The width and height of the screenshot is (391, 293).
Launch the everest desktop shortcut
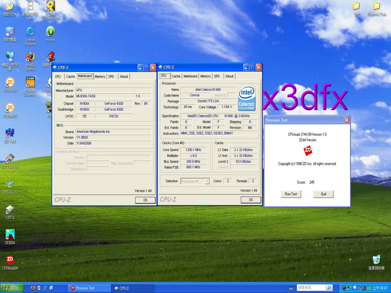(51, 34)
